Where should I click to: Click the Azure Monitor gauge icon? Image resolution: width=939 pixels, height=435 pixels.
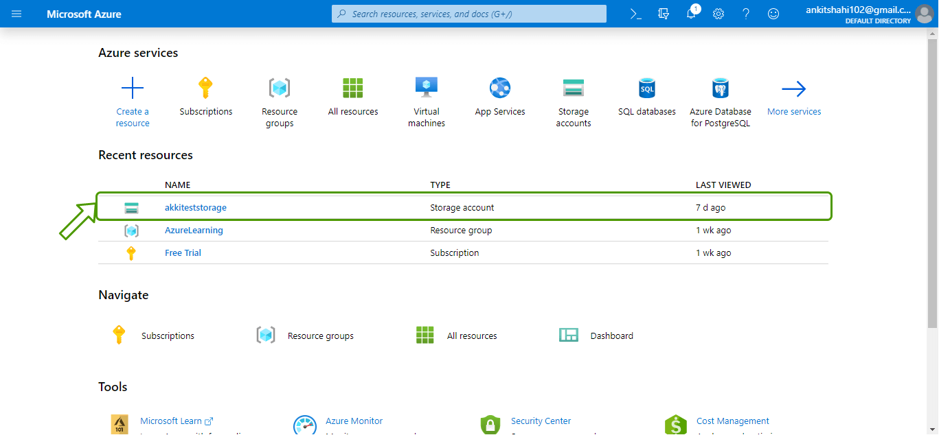coord(305,425)
